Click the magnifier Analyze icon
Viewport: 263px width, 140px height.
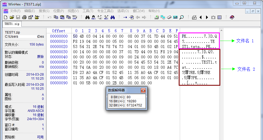[182, 17]
